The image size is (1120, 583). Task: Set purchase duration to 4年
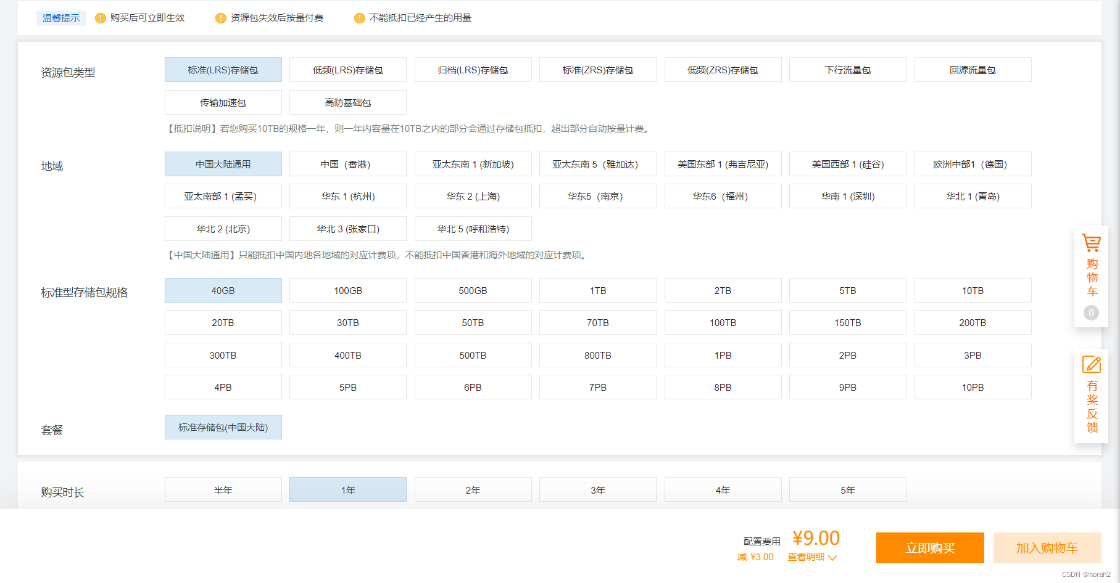click(723, 490)
